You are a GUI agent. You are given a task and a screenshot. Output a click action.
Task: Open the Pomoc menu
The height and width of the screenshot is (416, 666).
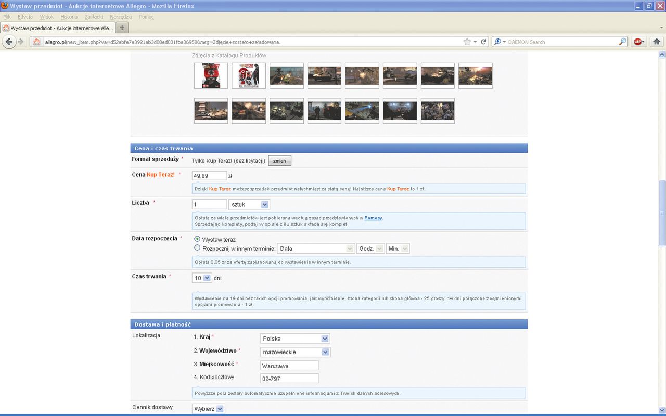click(146, 17)
